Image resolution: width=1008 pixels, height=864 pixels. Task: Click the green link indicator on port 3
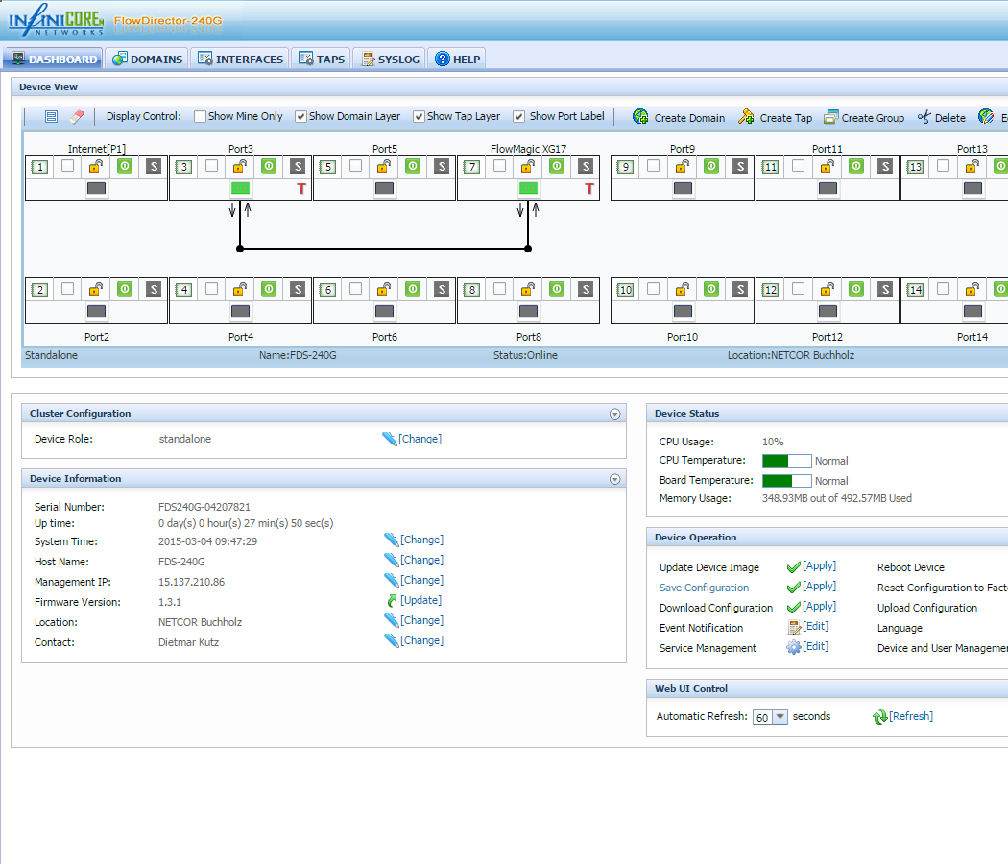240,188
